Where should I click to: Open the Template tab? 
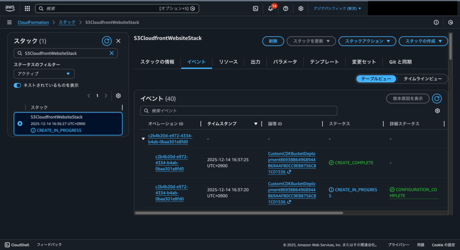(x=324, y=62)
